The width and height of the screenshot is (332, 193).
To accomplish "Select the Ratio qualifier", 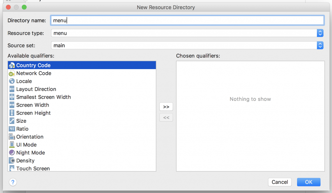I will pyautogui.click(x=22, y=129).
